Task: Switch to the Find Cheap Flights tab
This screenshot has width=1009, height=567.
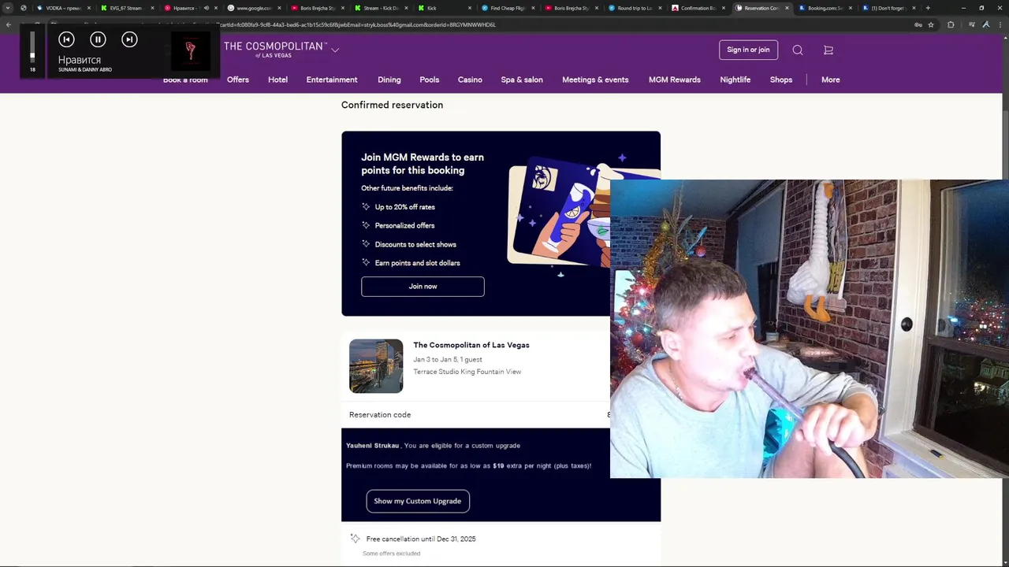Action: [507, 8]
